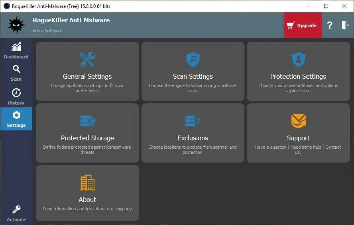The width and height of the screenshot is (354, 225).
Task: Open the Protected Storage title
Action: (87, 138)
